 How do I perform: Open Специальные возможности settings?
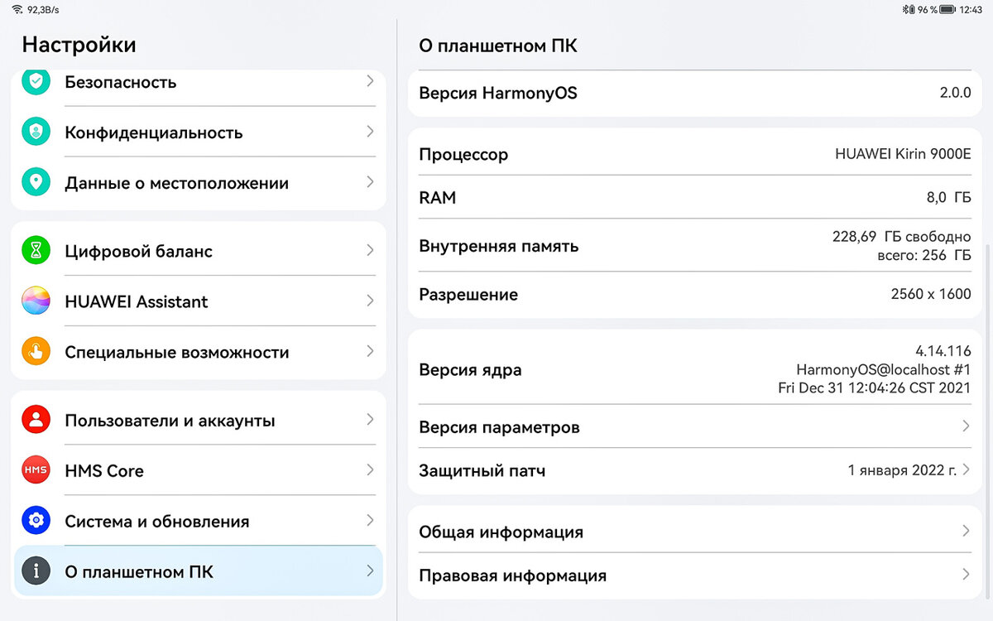199,352
